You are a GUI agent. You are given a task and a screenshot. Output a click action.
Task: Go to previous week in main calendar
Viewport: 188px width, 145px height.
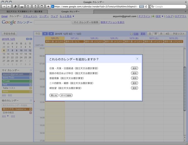(45, 34)
